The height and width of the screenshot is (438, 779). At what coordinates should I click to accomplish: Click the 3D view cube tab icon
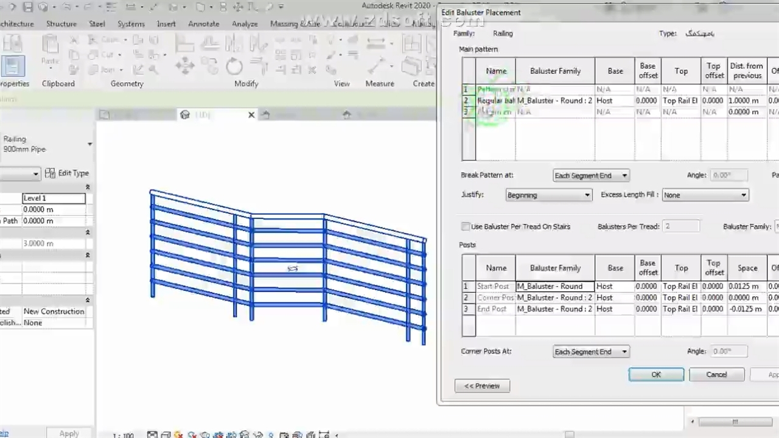click(x=185, y=115)
